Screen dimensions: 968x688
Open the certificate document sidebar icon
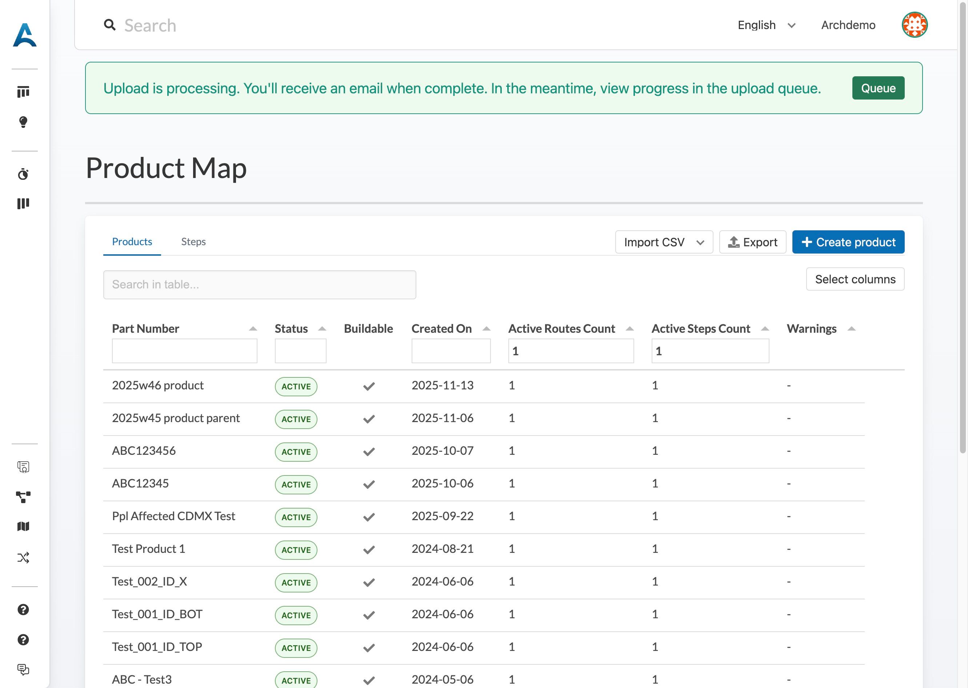point(23,467)
